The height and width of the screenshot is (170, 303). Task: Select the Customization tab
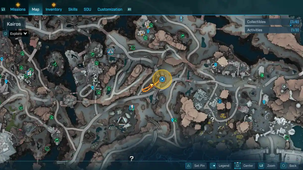[110, 9]
